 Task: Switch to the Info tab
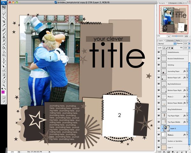click(x=180, y=3)
